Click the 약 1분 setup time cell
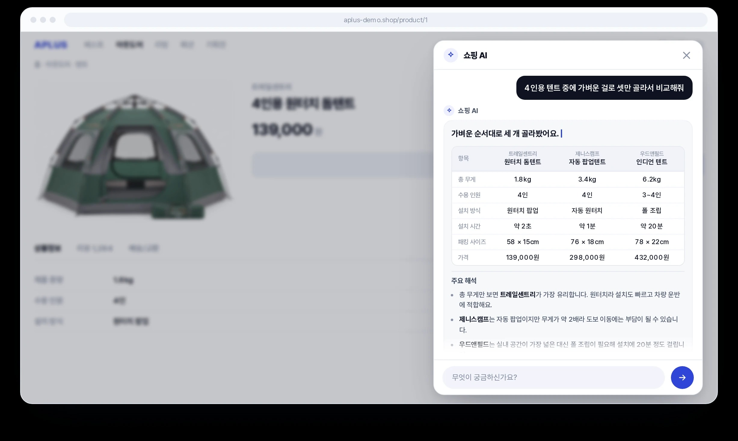Screen dimensions: 738x441 tap(587, 226)
